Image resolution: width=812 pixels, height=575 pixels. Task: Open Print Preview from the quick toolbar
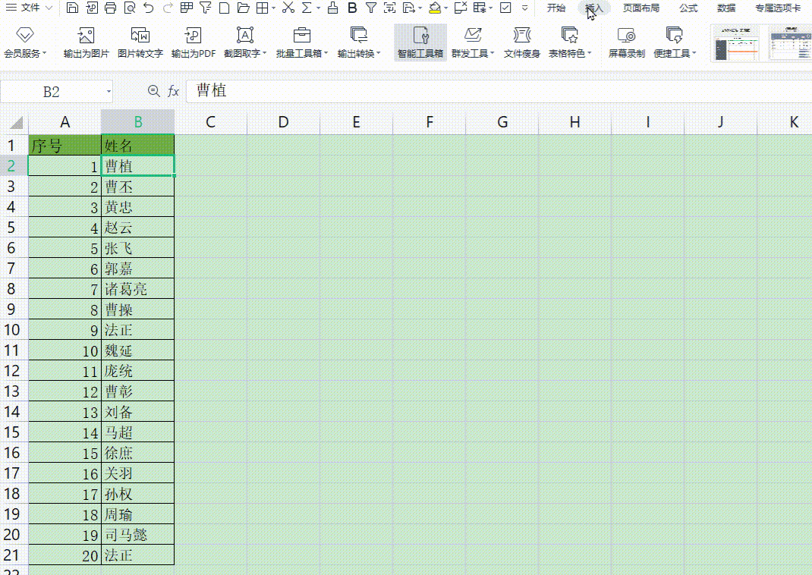coord(130,8)
